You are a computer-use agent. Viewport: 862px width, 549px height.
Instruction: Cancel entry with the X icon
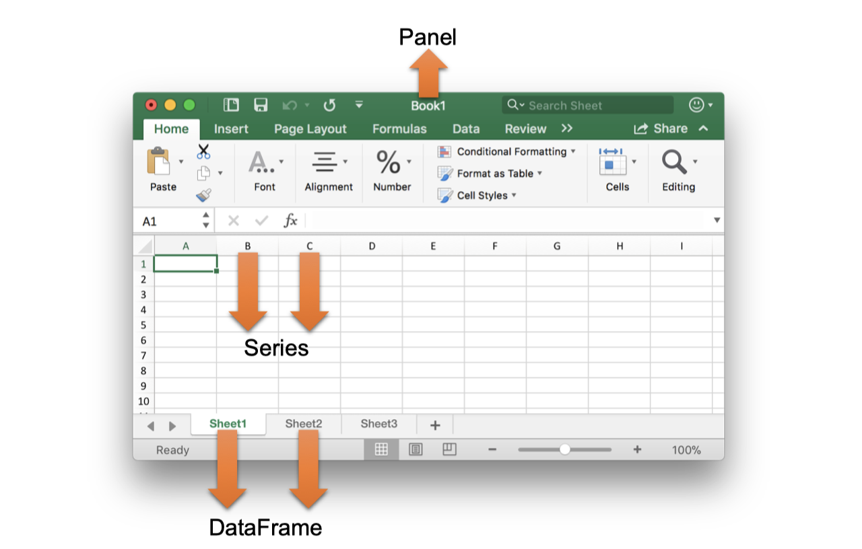233,221
